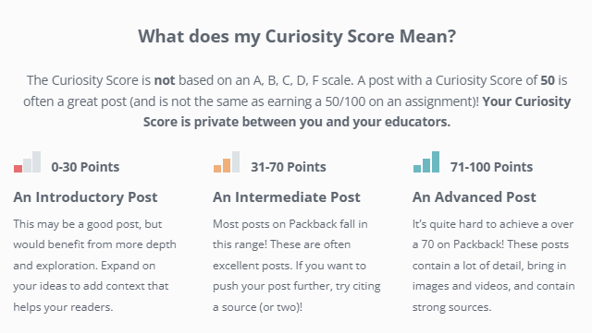Click the bold word 'not' in intro
Viewport: 592px width, 333px height.
point(165,80)
